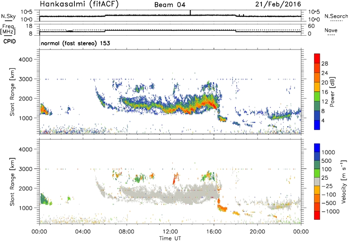Click the orange velocity patch after 16:00

click(x=222, y=209)
